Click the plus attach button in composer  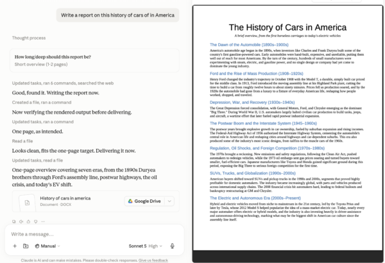click(x=15, y=246)
